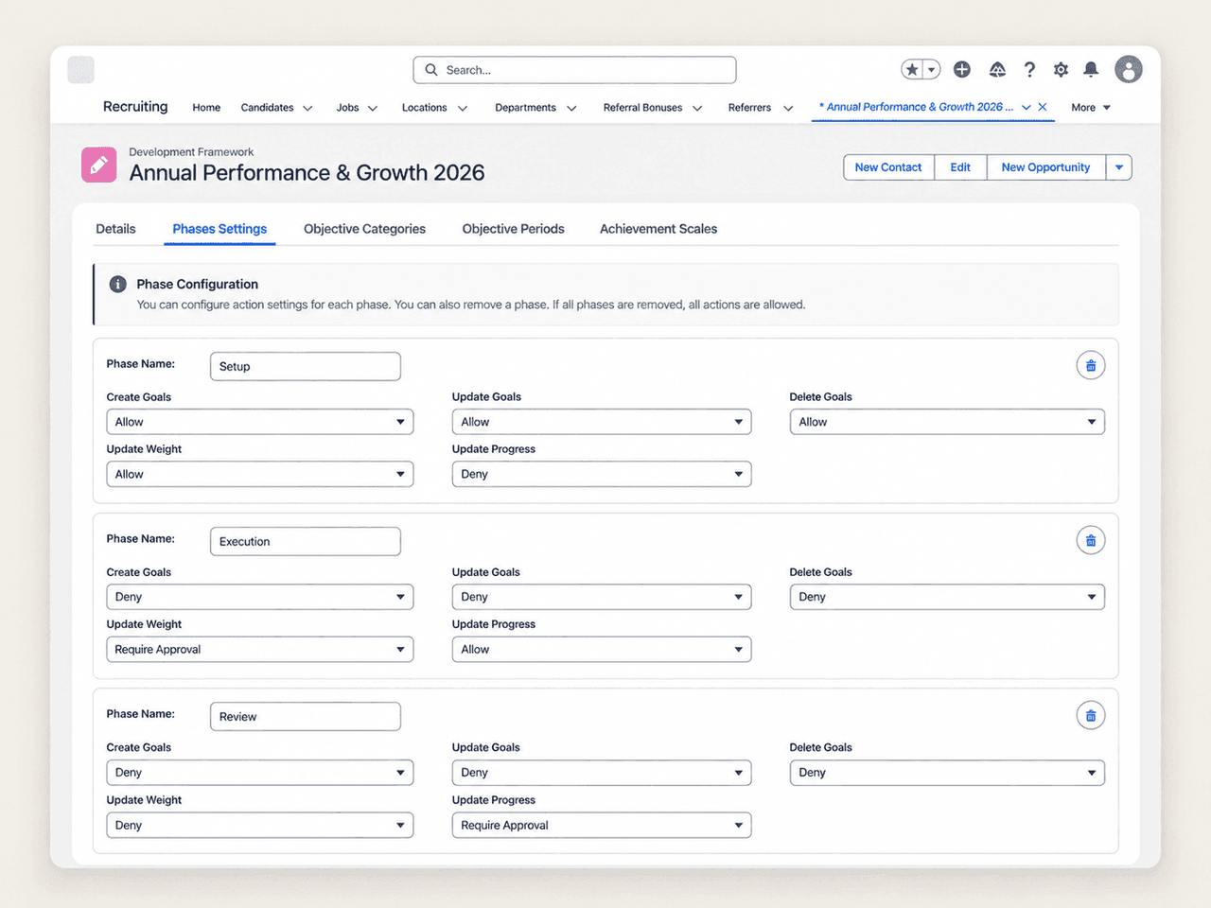Open the Execution phase Update Weight dropdown
Image resolution: width=1211 pixels, height=908 pixels.
260,650
